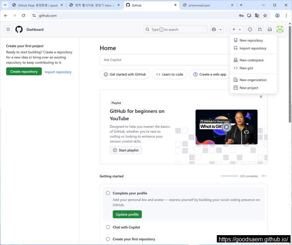Expand the tab search dropdown arrow
Screen dimensions: 292x245
point(5,5)
